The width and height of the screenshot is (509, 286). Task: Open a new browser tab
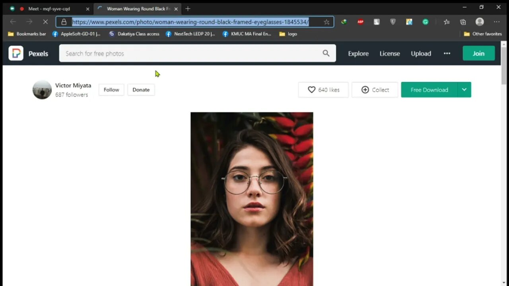coord(188,9)
